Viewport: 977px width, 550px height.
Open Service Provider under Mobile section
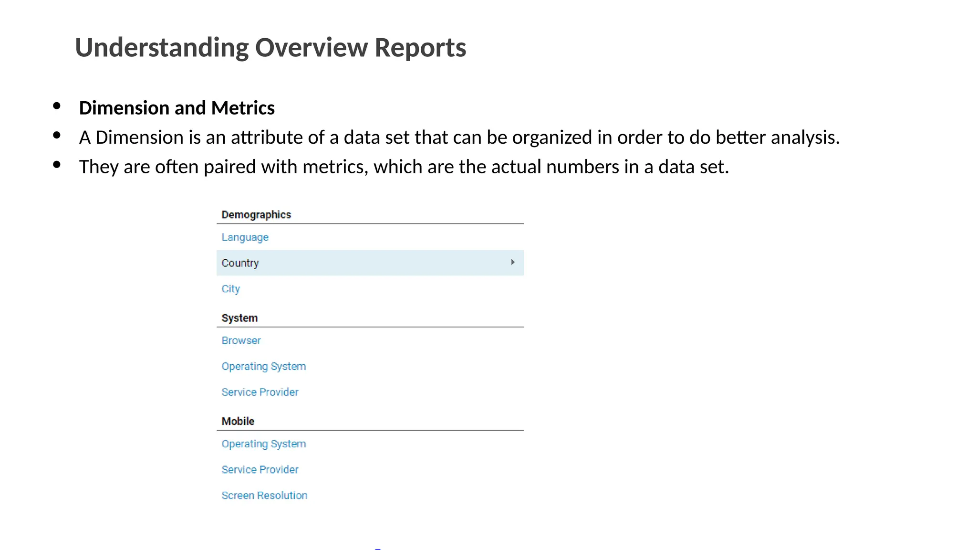point(260,469)
